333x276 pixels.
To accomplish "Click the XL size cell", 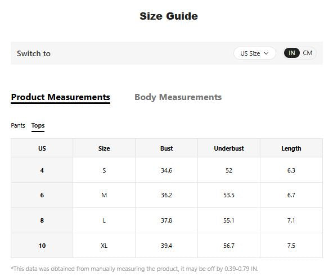I will point(104,246).
